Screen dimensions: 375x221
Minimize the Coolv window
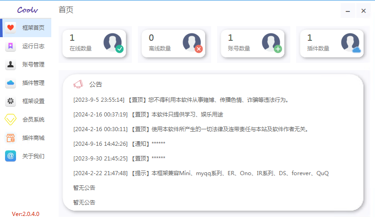click(x=348, y=11)
